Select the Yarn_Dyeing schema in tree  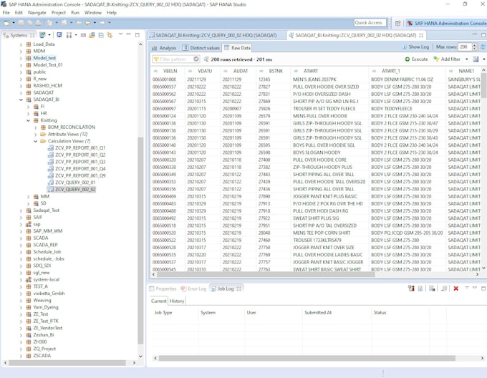click(x=46, y=307)
